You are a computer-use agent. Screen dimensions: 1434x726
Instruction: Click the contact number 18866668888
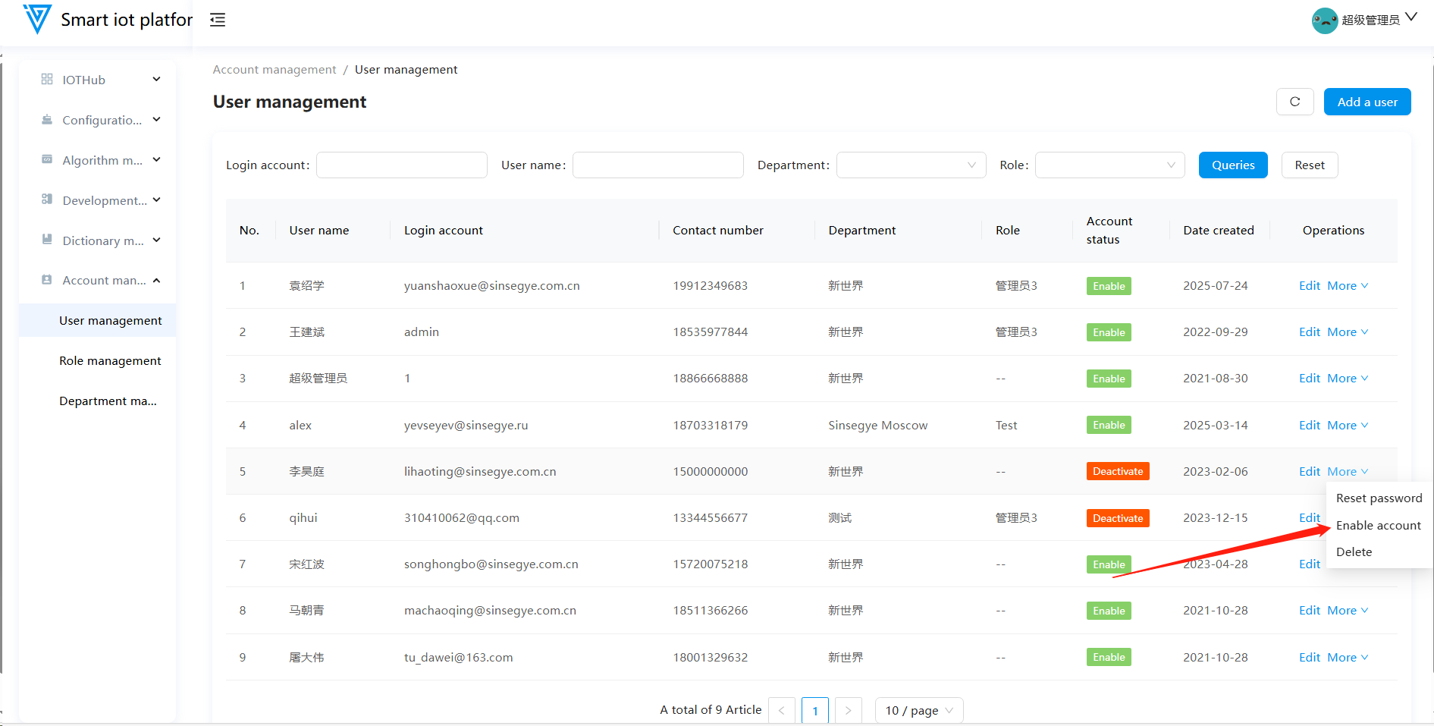coord(711,379)
